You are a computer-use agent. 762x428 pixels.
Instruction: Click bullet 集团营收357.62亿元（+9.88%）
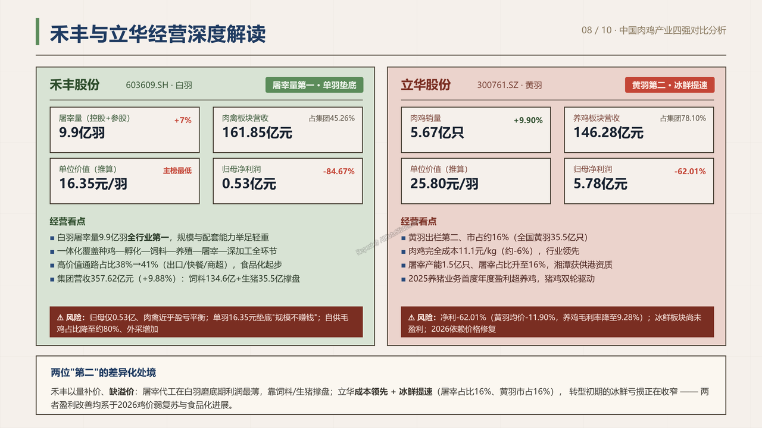(x=175, y=278)
